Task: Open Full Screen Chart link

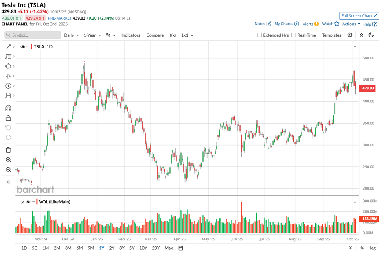Action: (x=359, y=15)
